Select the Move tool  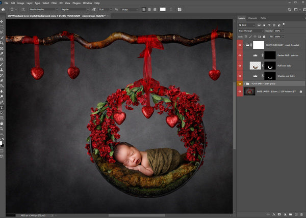tap(2, 22)
